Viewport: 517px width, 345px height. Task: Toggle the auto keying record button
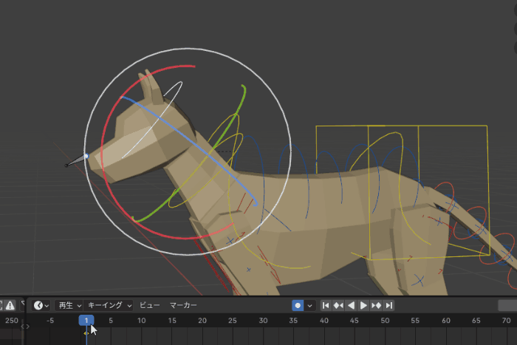pos(298,305)
